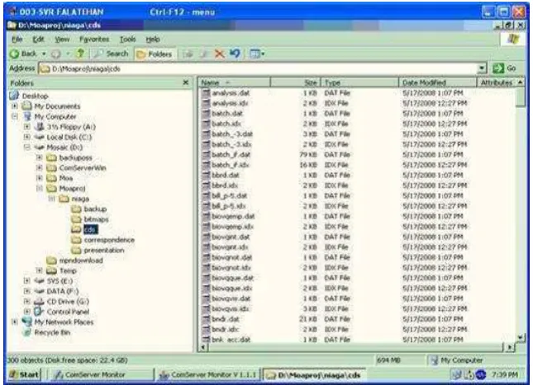Expand the Temp folder node
The image size is (533, 385).
pos(39,270)
